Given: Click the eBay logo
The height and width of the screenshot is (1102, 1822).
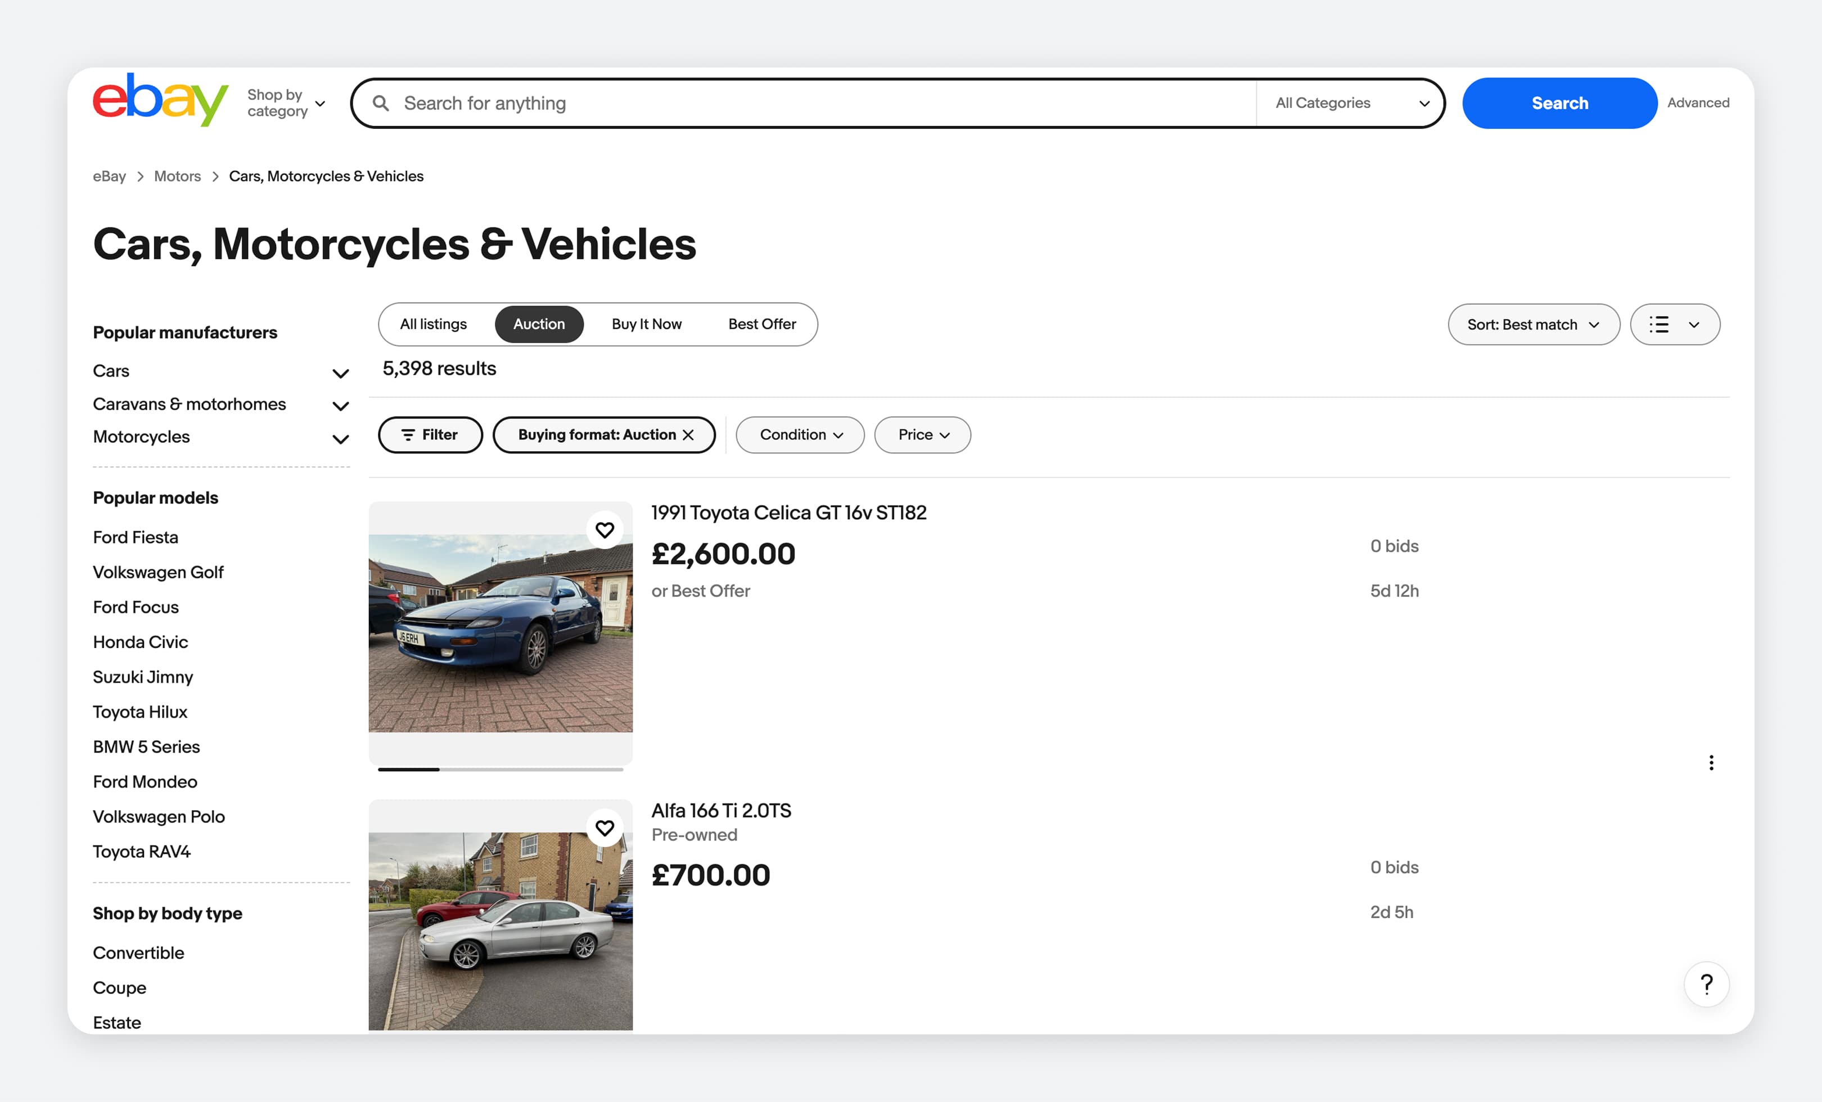Looking at the screenshot, I should (160, 101).
